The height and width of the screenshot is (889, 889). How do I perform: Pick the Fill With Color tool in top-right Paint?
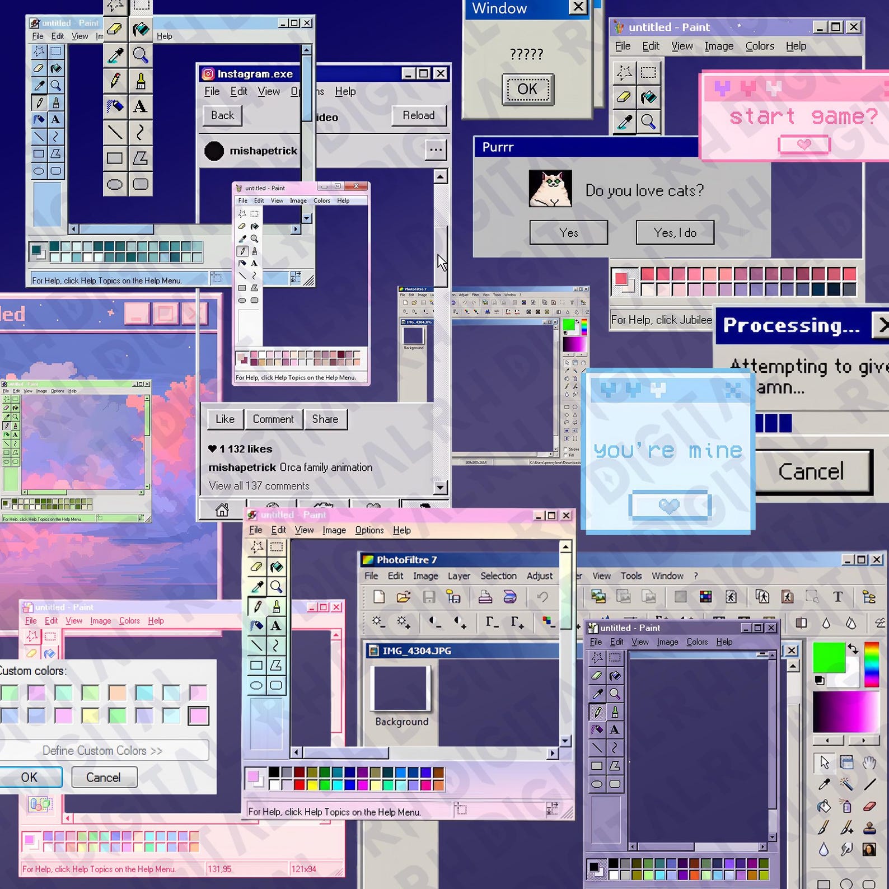[648, 97]
